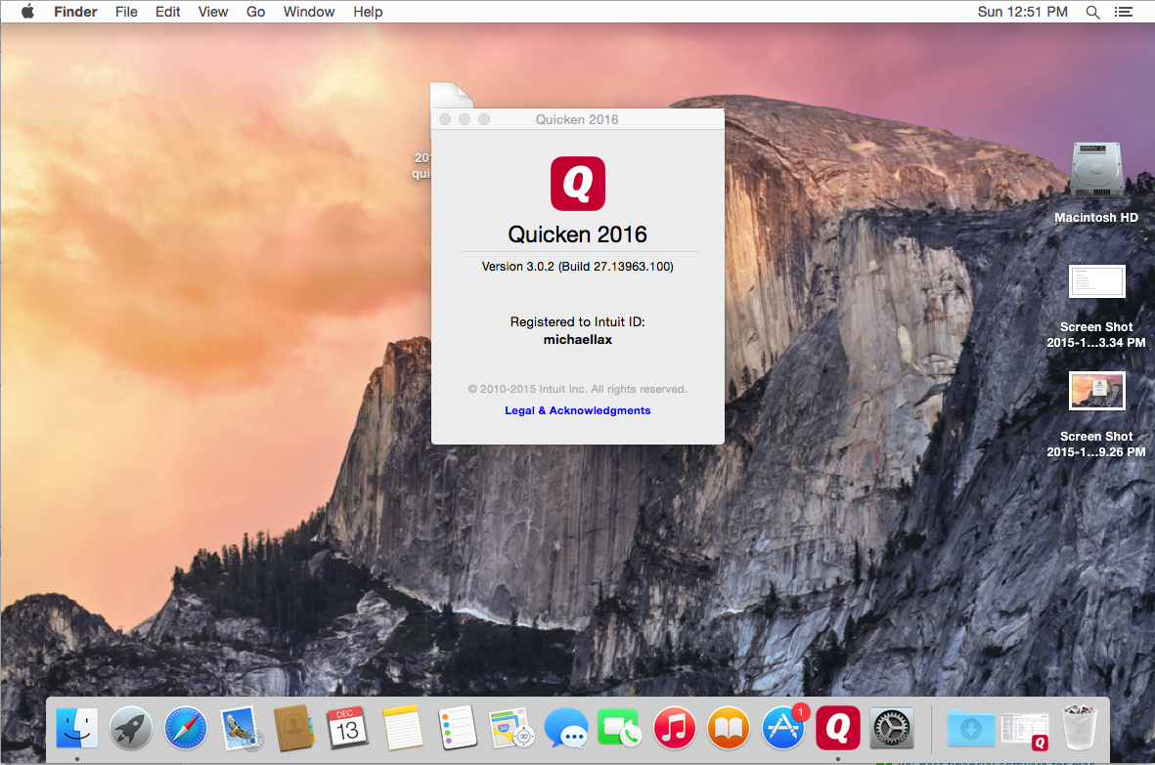Open the Go menu

point(255,12)
